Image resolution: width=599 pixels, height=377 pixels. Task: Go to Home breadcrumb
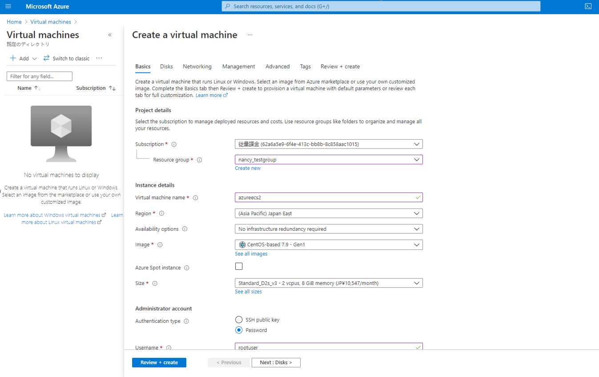[x=14, y=22]
